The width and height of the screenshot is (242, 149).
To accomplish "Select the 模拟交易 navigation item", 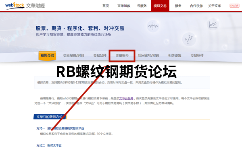I will (x=160, y=6).
